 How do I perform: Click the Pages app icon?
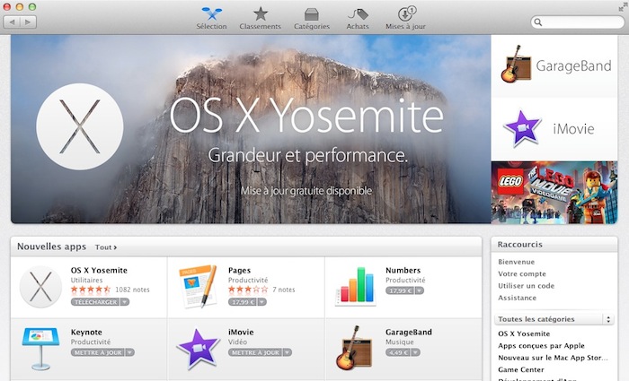click(198, 286)
